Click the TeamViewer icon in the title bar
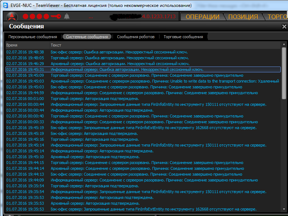The image size is (288, 216). (x=5, y=5)
